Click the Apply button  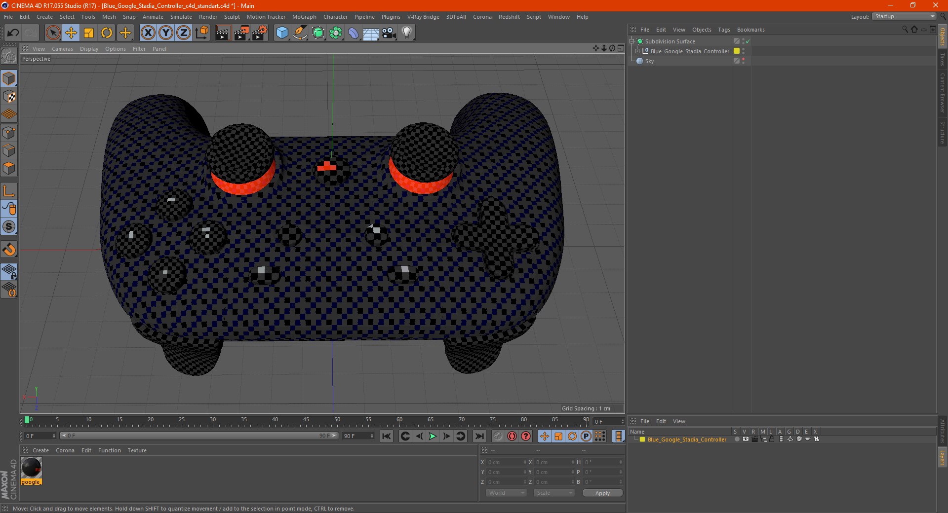point(602,493)
